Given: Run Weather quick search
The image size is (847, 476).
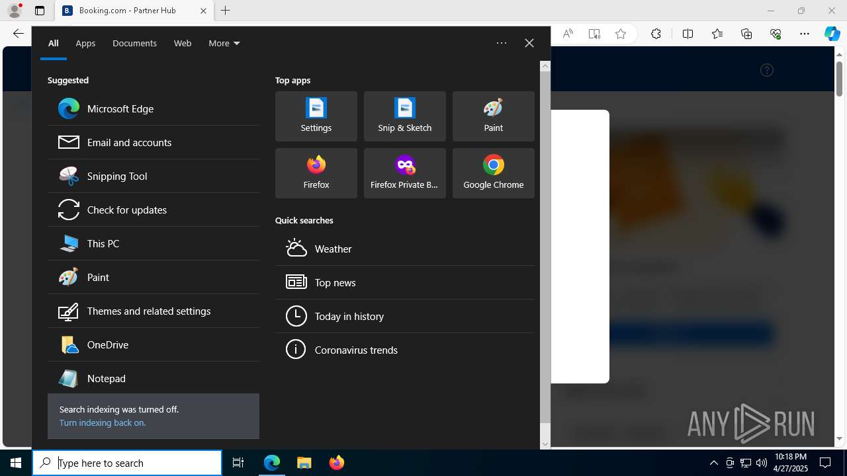Looking at the screenshot, I should coord(405,249).
